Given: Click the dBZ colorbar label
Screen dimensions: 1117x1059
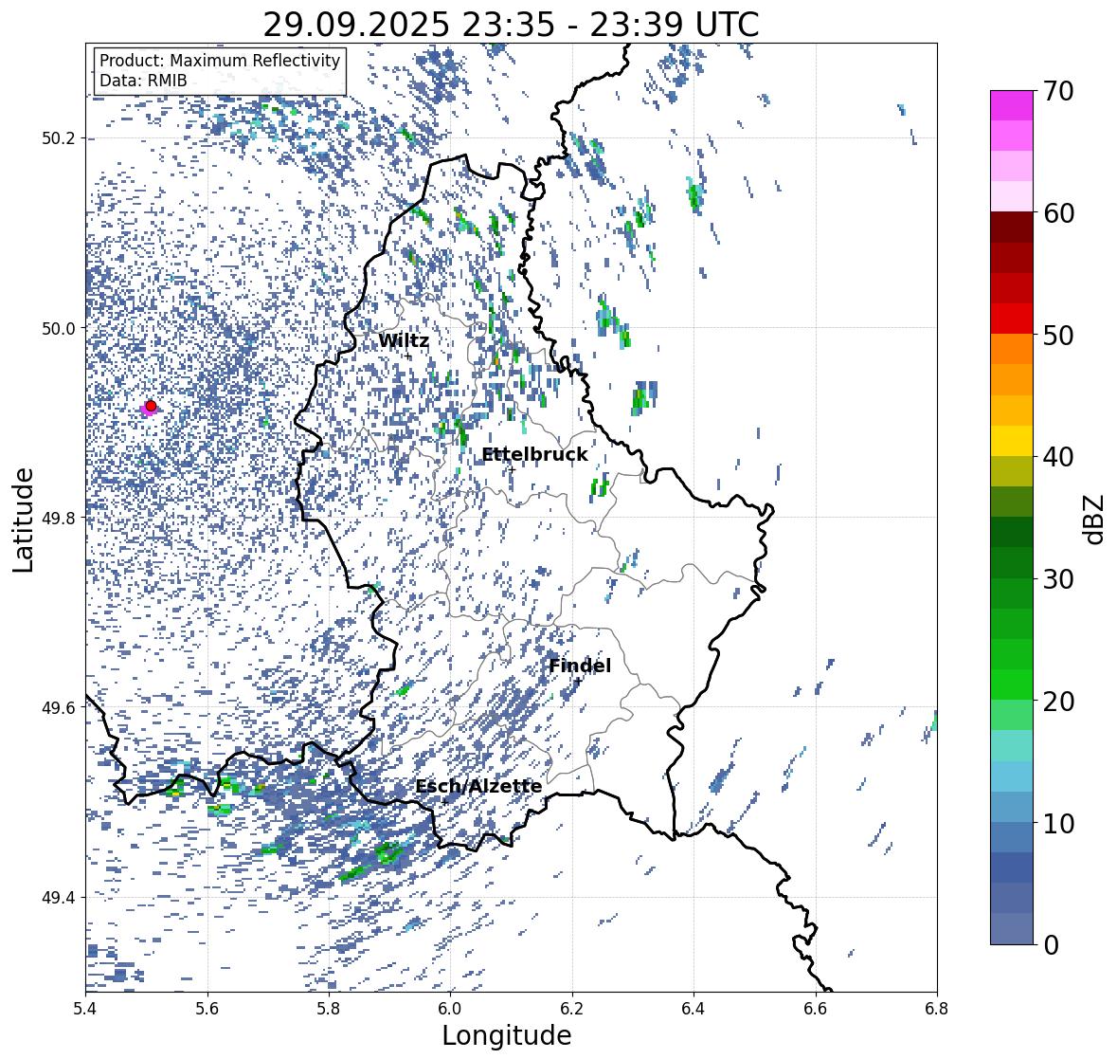Looking at the screenshot, I should pos(1095,519).
